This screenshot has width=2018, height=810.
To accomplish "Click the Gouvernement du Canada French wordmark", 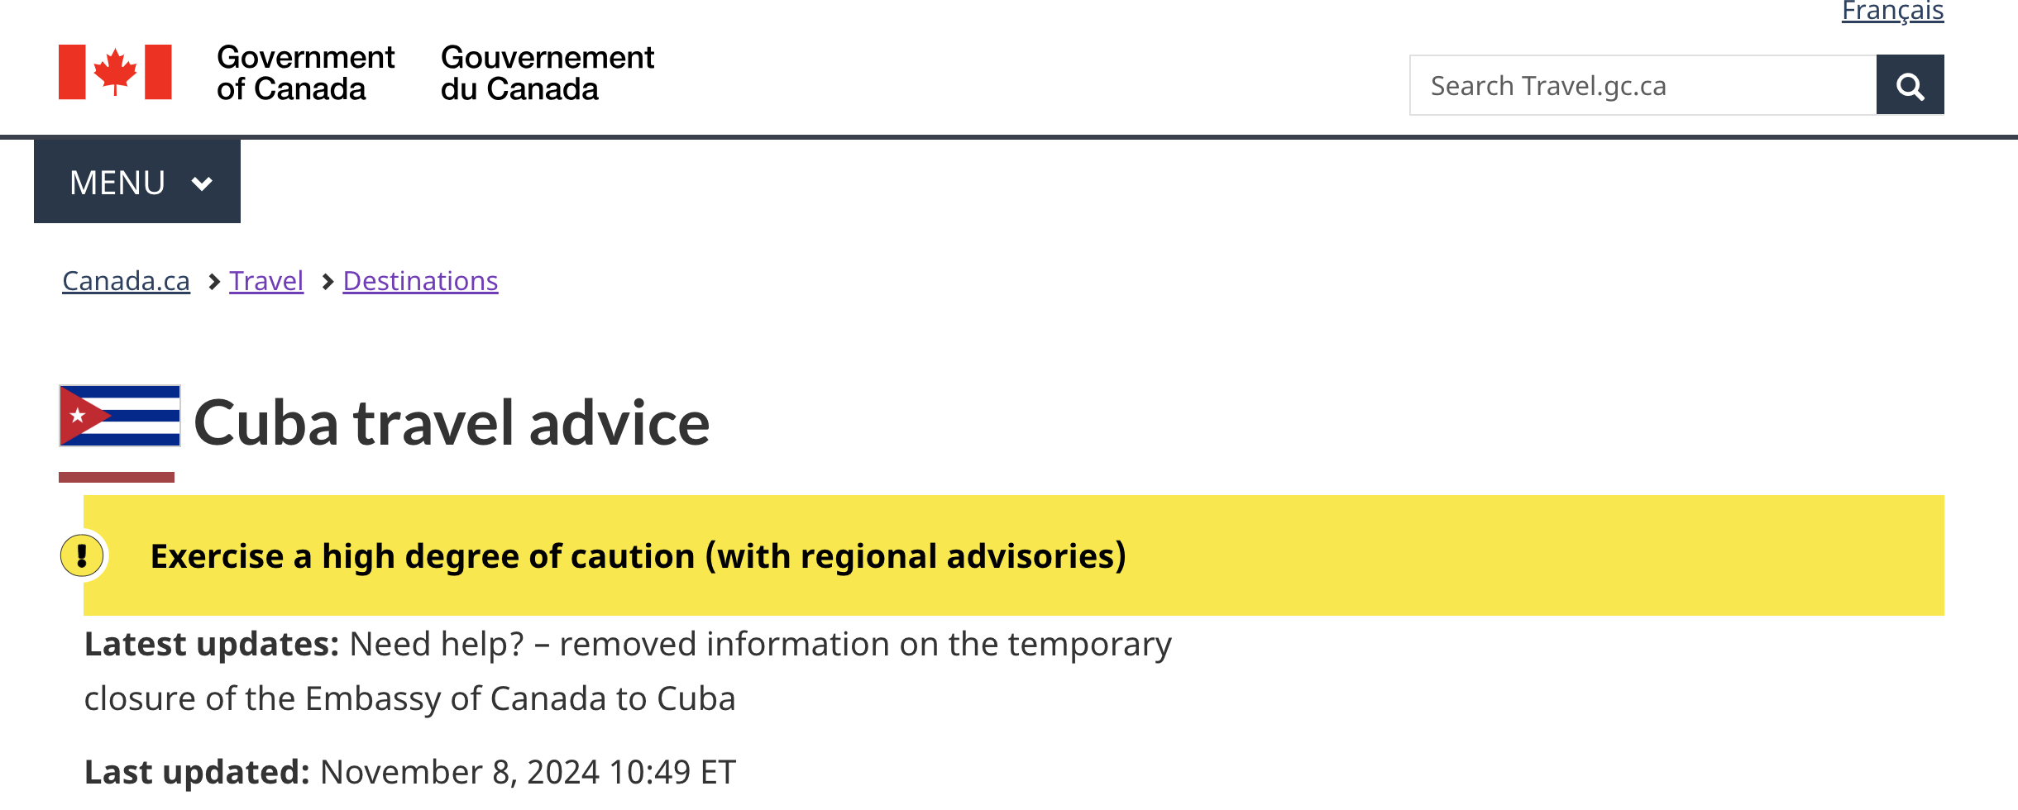I will pos(547,73).
